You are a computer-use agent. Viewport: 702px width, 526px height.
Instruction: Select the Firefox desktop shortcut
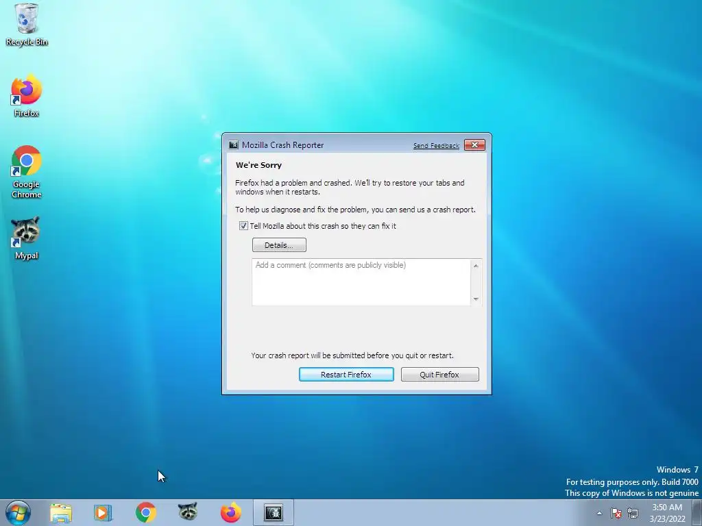[x=27, y=96]
